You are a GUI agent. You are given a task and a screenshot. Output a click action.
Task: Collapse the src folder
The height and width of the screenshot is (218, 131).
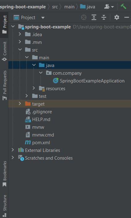(20, 49)
